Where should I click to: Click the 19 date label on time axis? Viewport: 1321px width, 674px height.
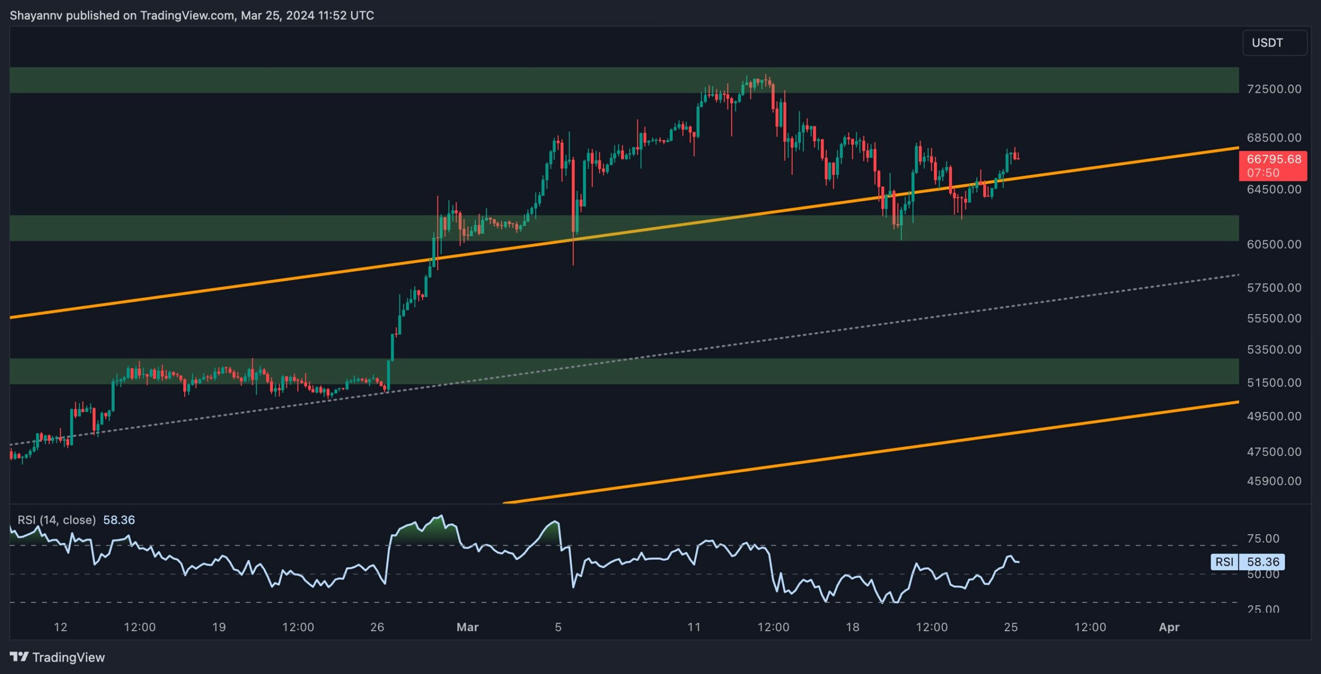(x=219, y=627)
